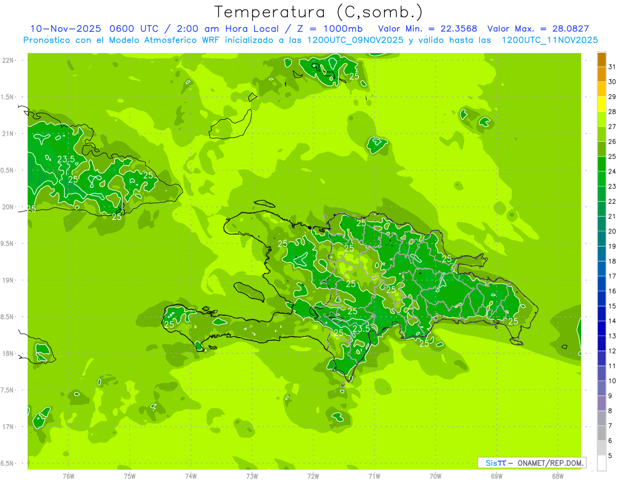The image size is (626, 483).
Task: Click the Valor Min. = 22.3568 readout
Action: pos(427,29)
